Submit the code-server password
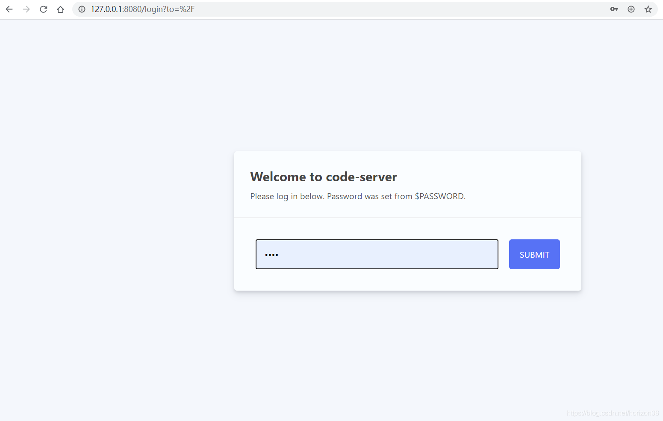Viewport: 663px width, 421px height. pos(534,254)
